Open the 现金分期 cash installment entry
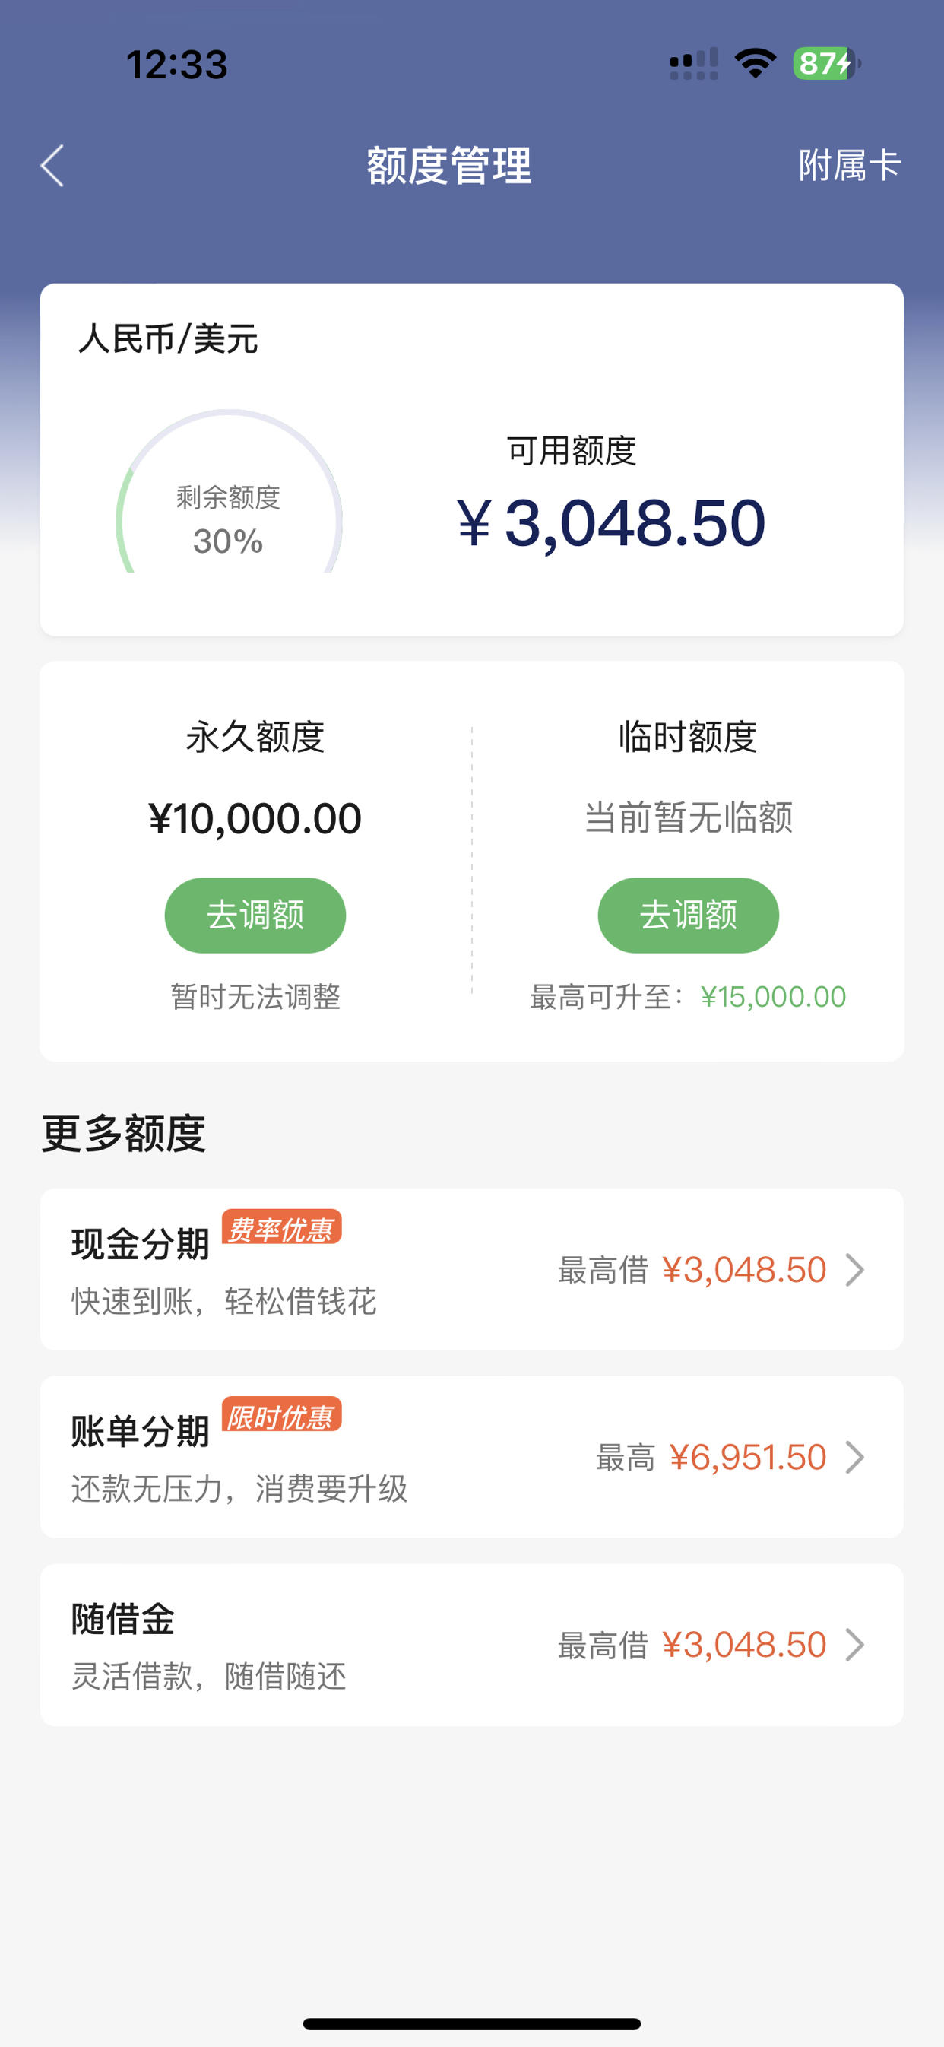 [x=472, y=1269]
